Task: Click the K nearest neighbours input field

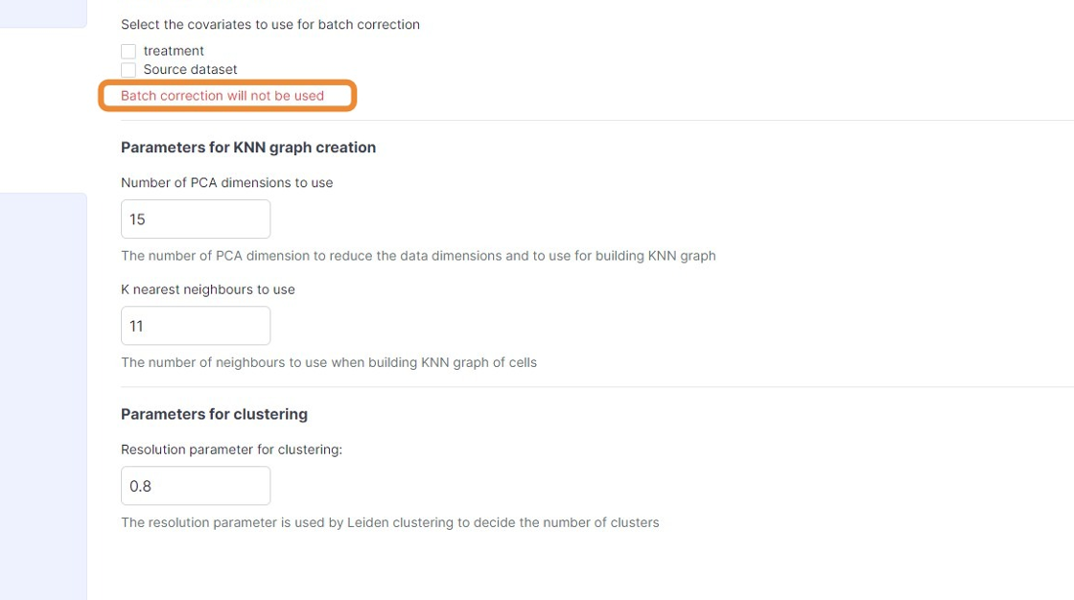Action: 196,326
